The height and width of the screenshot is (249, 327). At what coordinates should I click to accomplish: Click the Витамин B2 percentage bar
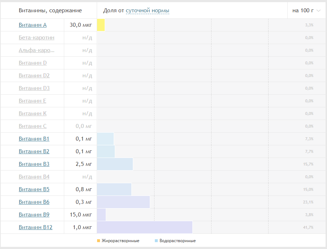pyautogui.click(x=106, y=151)
